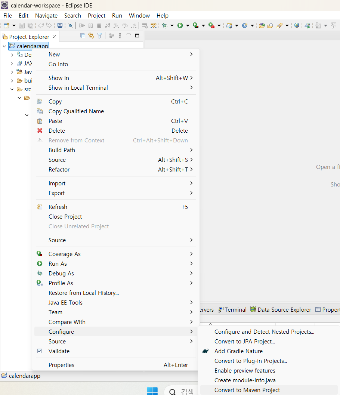Click the Open Web Browser globe icon

(297, 25)
